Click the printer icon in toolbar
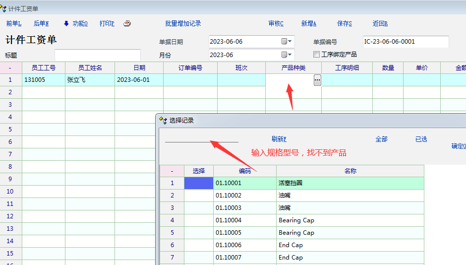 coord(127,23)
